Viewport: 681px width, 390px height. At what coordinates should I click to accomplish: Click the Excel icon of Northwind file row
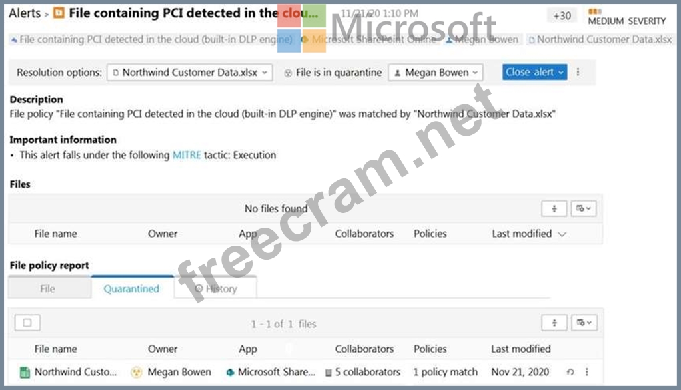25,372
